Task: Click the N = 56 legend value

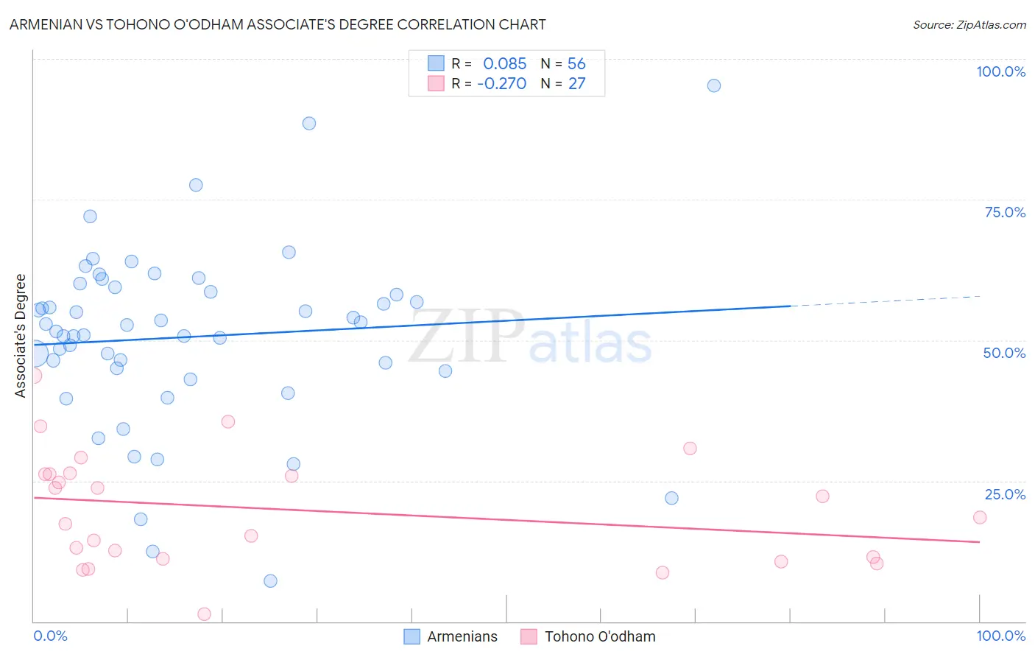Action: (x=563, y=63)
